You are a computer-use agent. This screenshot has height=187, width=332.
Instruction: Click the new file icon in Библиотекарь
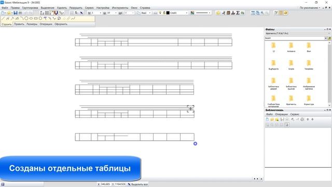[267, 119]
